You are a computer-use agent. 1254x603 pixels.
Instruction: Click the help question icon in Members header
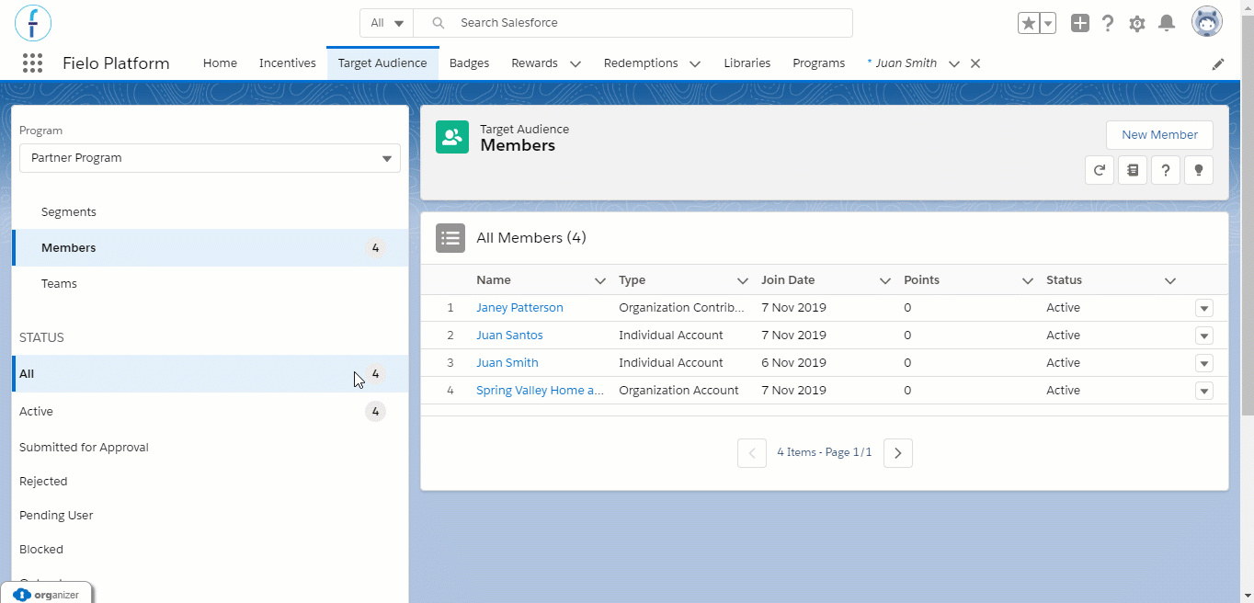[x=1166, y=170]
